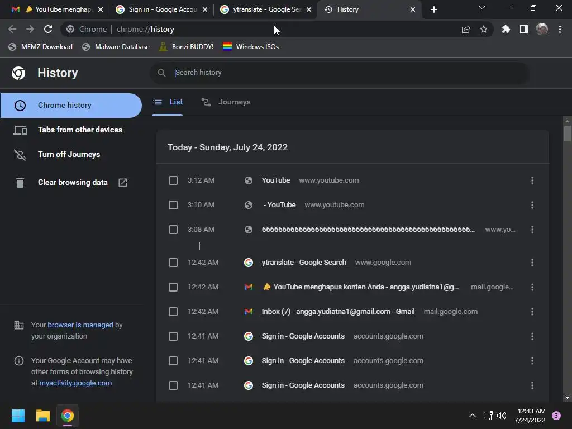Check the first 12:41 AM Sign in checkbox
The width and height of the screenshot is (572, 429).
[x=173, y=336]
